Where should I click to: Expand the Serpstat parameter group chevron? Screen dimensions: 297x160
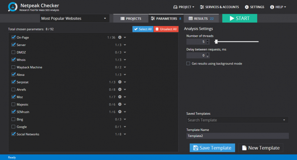[125, 82]
